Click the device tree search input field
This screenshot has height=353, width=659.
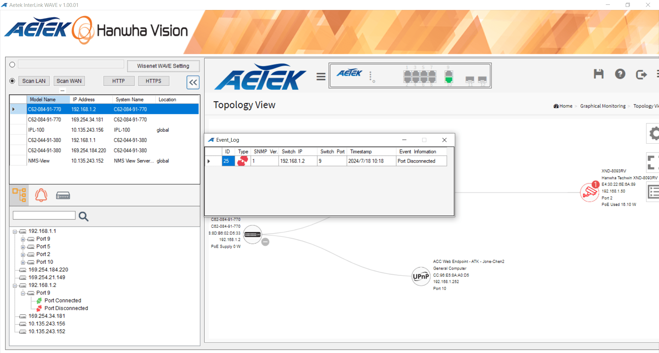(44, 215)
